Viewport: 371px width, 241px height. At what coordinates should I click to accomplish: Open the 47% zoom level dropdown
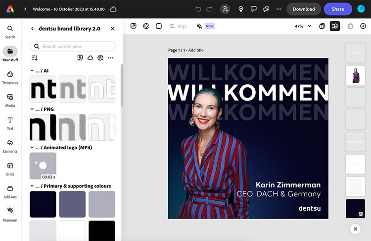(x=303, y=26)
